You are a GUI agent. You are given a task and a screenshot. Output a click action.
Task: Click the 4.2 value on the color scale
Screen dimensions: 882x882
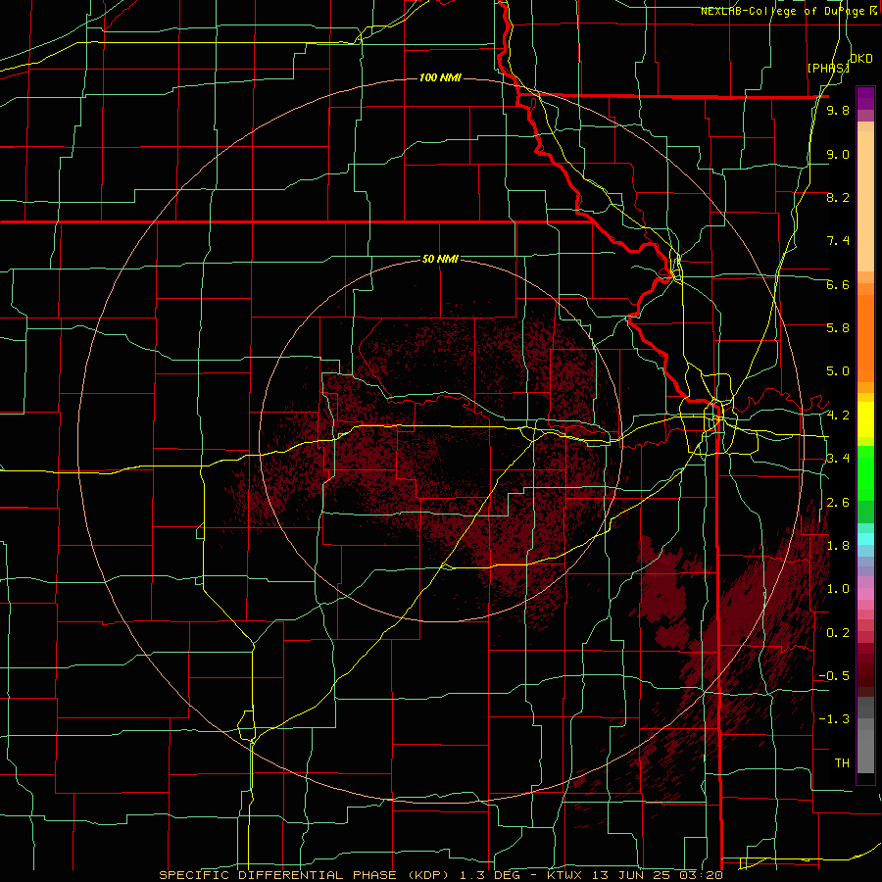click(838, 416)
